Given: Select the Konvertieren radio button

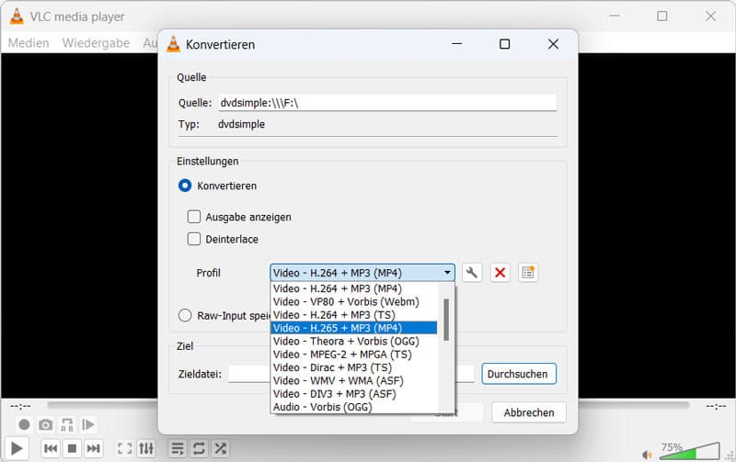Looking at the screenshot, I should [185, 186].
